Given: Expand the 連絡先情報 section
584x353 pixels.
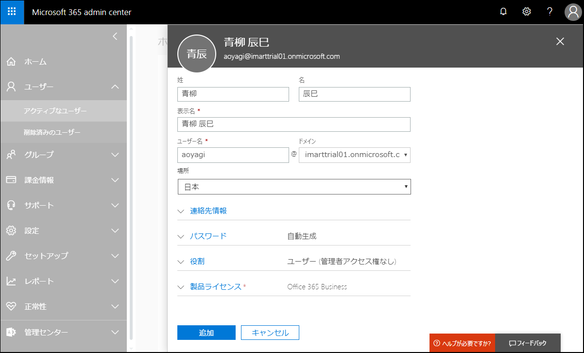Looking at the screenshot, I should click(x=208, y=211).
